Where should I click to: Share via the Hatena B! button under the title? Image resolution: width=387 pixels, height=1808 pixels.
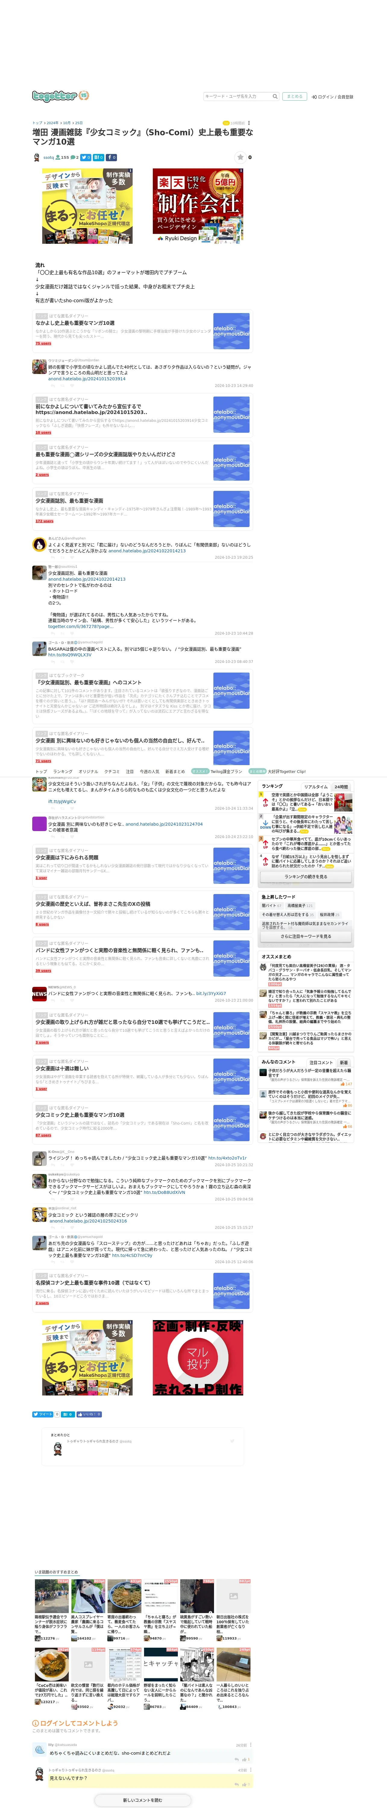[98, 157]
